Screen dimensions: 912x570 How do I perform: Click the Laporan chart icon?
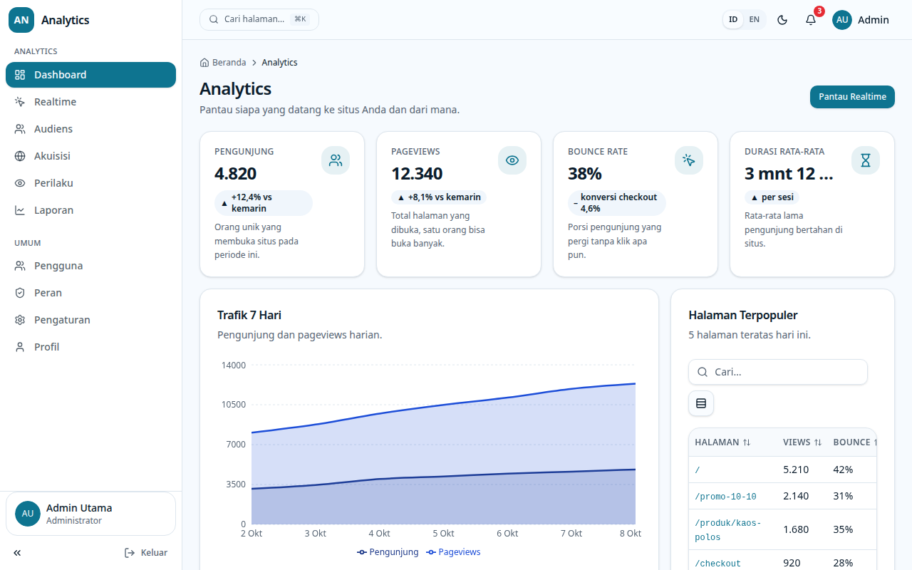[x=20, y=210]
